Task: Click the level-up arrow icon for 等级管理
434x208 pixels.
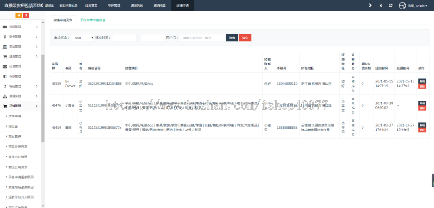Action: pos(5,87)
